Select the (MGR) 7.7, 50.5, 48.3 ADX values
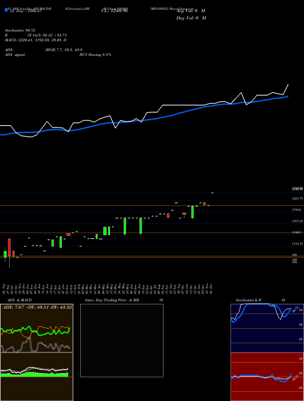Image resolution: width=304 pixels, height=401 pixels. tap(63, 50)
